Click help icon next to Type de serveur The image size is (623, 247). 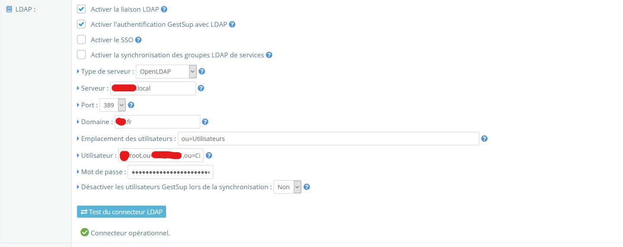[x=202, y=72]
